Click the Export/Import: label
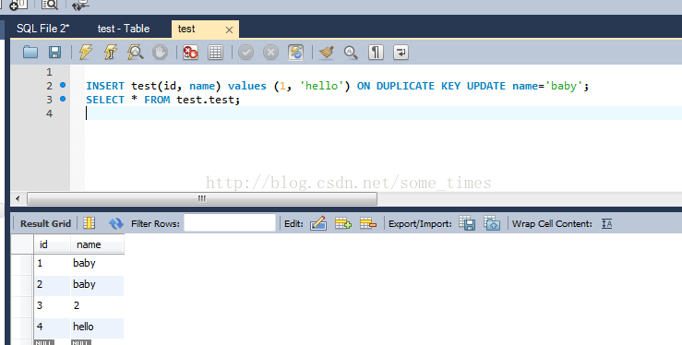 pos(420,224)
